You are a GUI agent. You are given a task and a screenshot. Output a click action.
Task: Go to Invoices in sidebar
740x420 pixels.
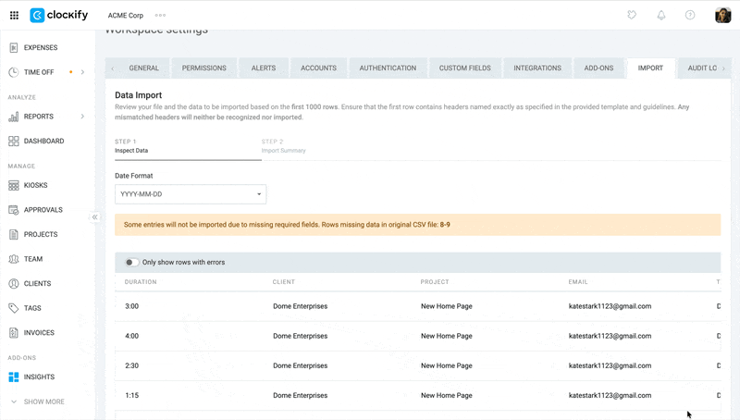[x=39, y=333]
